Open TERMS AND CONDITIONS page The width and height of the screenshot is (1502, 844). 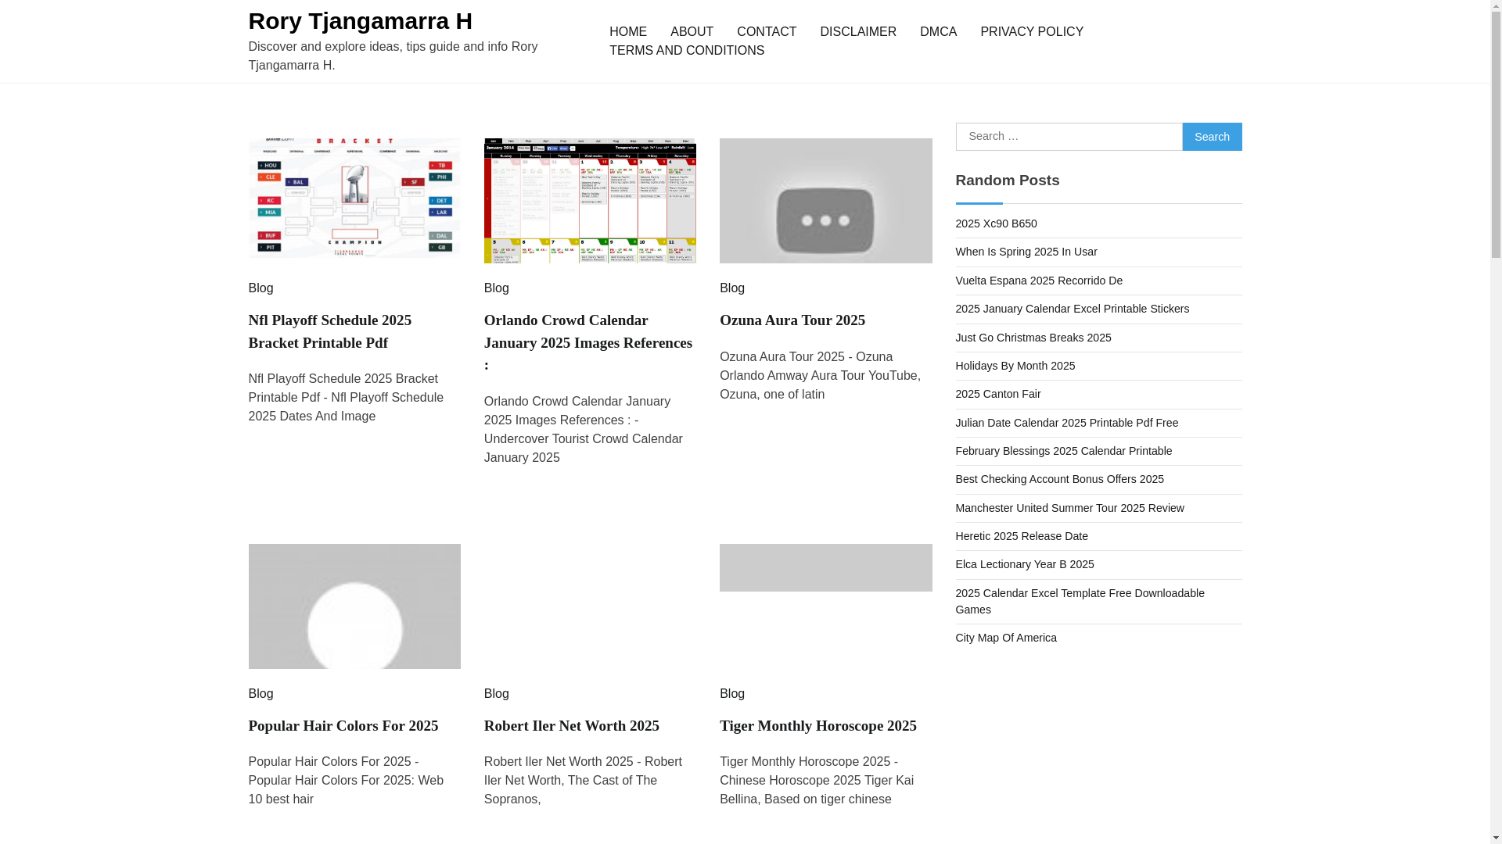(x=686, y=51)
